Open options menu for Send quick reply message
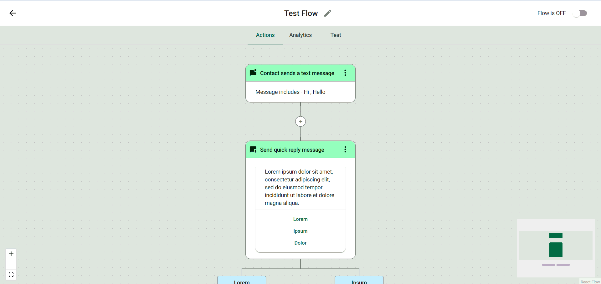601x284 pixels. (x=345, y=150)
